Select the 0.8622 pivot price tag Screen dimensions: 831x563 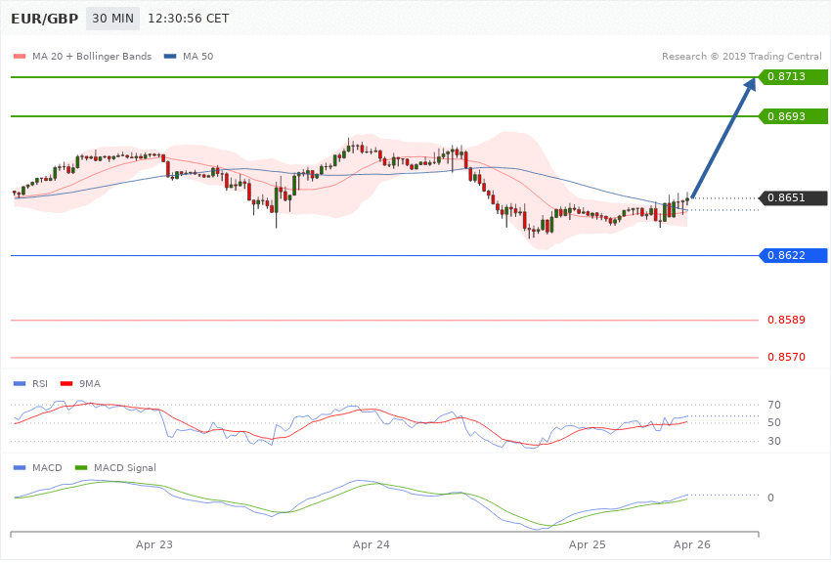793,256
